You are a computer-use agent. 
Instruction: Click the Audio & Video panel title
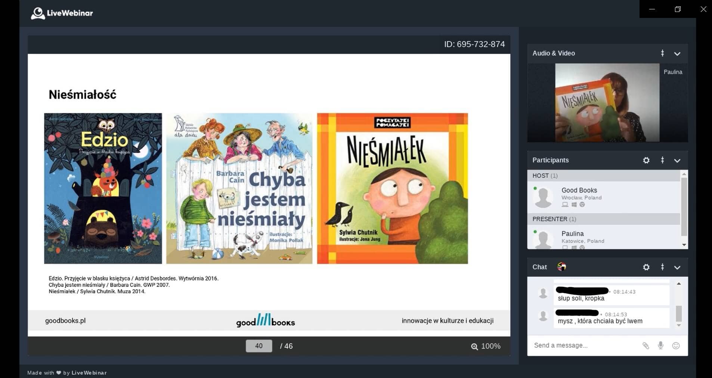click(554, 53)
